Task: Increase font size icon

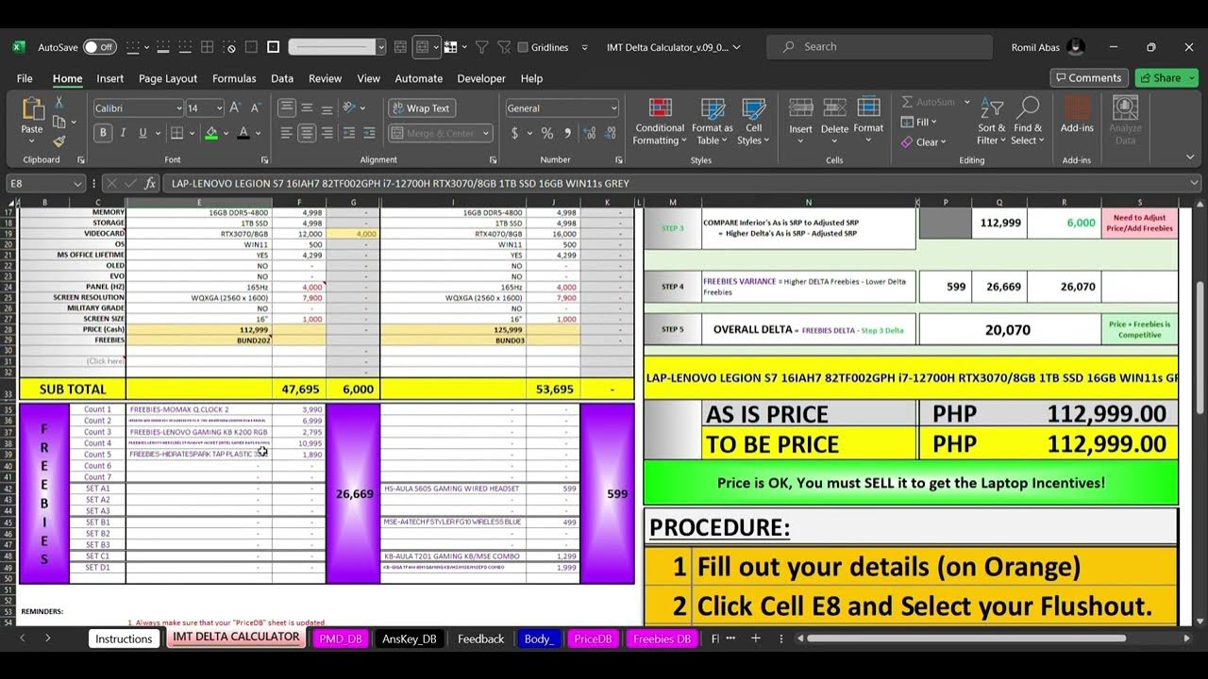Action: [236, 108]
